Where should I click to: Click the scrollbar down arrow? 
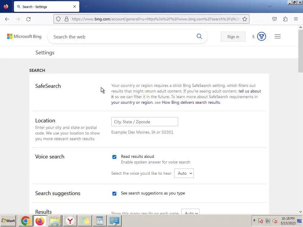click(x=301, y=212)
